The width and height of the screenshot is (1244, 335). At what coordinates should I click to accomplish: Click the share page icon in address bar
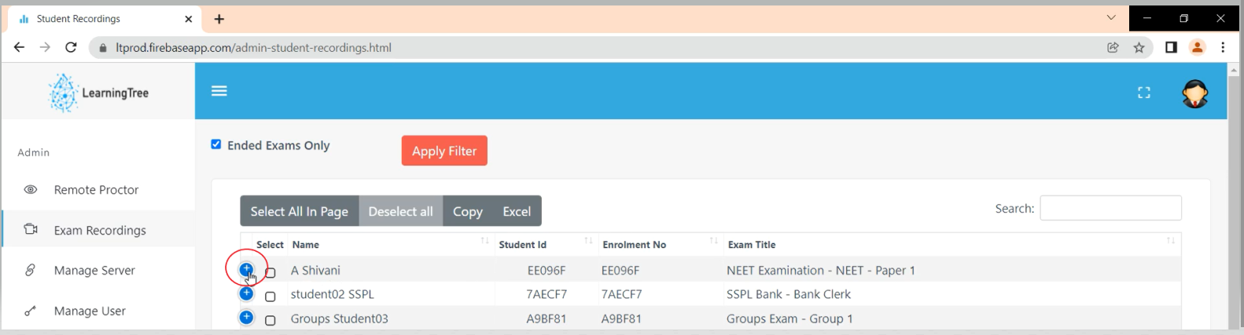(x=1113, y=48)
